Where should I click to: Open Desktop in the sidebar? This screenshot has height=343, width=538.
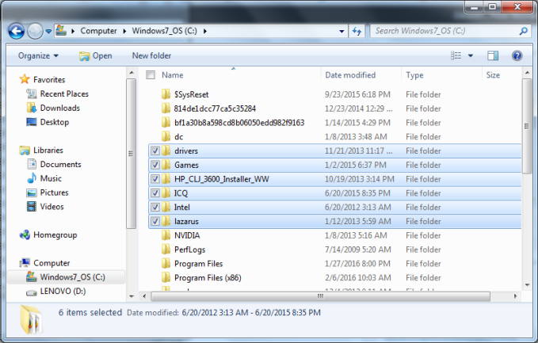pyautogui.click(x=54, y=122)
